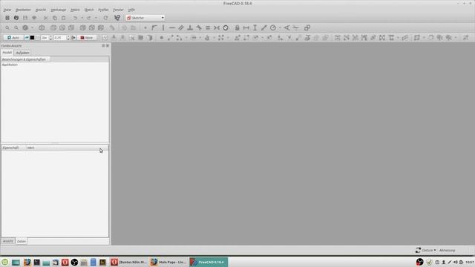Click the black color swatch
The height and width of the screenshot is (267, 475).
(x=32, y=38)
